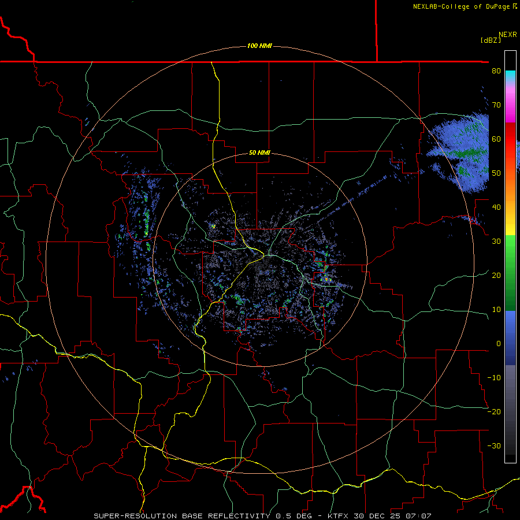Click the -30 dBZ legend value
The image size is (520, 520).
click(494, 446)
